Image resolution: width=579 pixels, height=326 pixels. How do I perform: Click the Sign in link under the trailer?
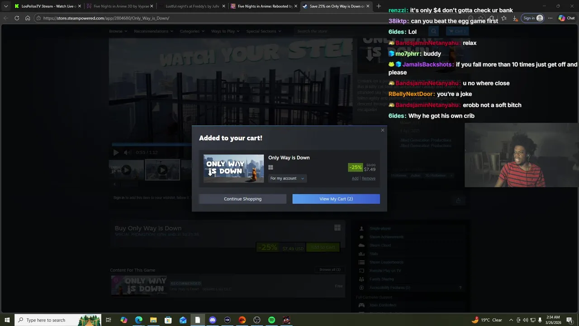point(119,197)
